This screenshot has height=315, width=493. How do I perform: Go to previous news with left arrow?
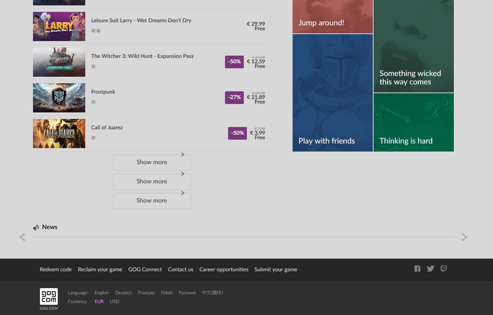pos(22,237)
